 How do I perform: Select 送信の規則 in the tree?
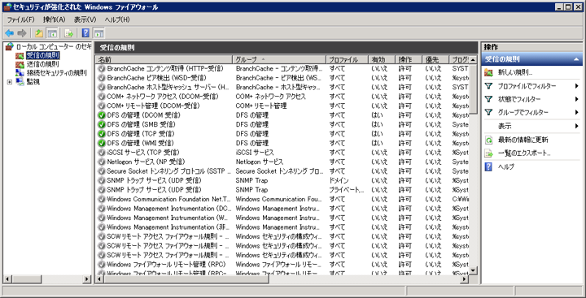[x=42, y=64]
